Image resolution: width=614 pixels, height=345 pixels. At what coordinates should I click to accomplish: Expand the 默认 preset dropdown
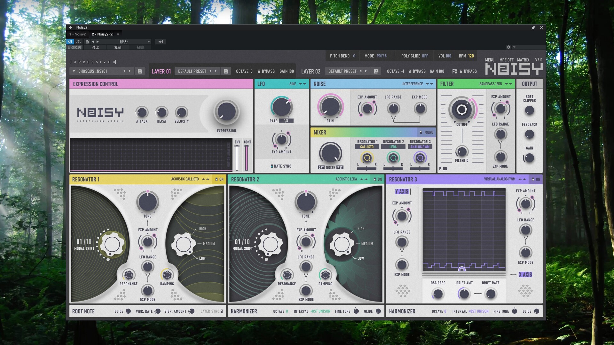pos(148,42)
